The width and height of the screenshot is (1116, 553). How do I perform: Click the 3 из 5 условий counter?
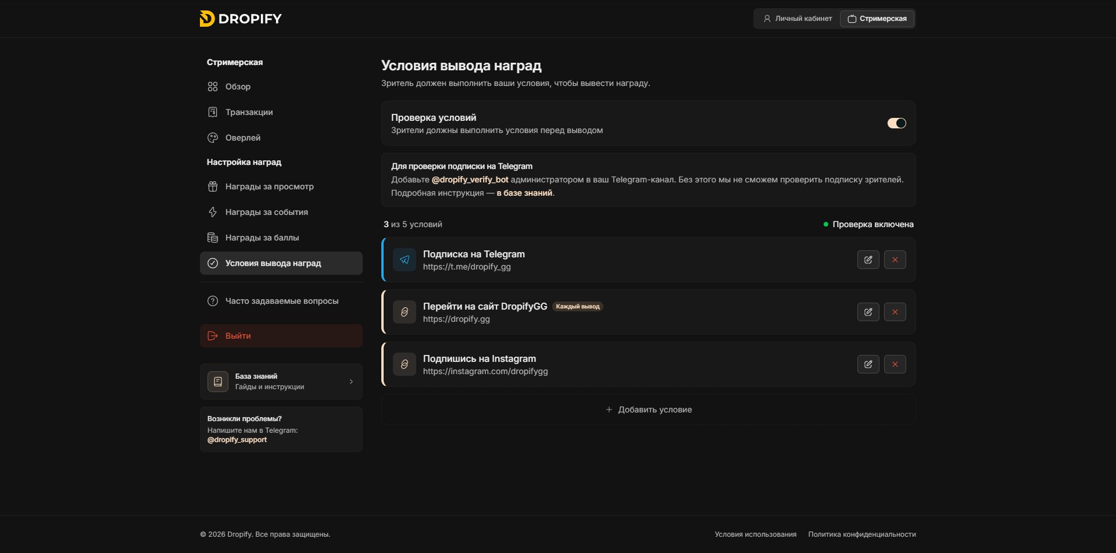(413, 224)
